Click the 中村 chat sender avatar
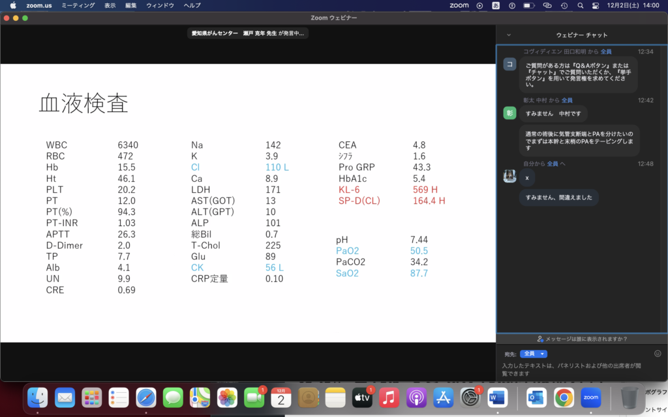Image resolution: width=668 pixels, height=417 pixels. click(509, 113)
